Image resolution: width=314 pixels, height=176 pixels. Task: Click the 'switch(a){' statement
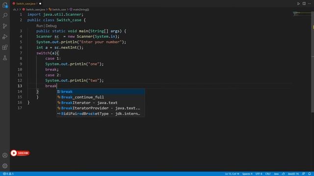(x=48, y=53)
